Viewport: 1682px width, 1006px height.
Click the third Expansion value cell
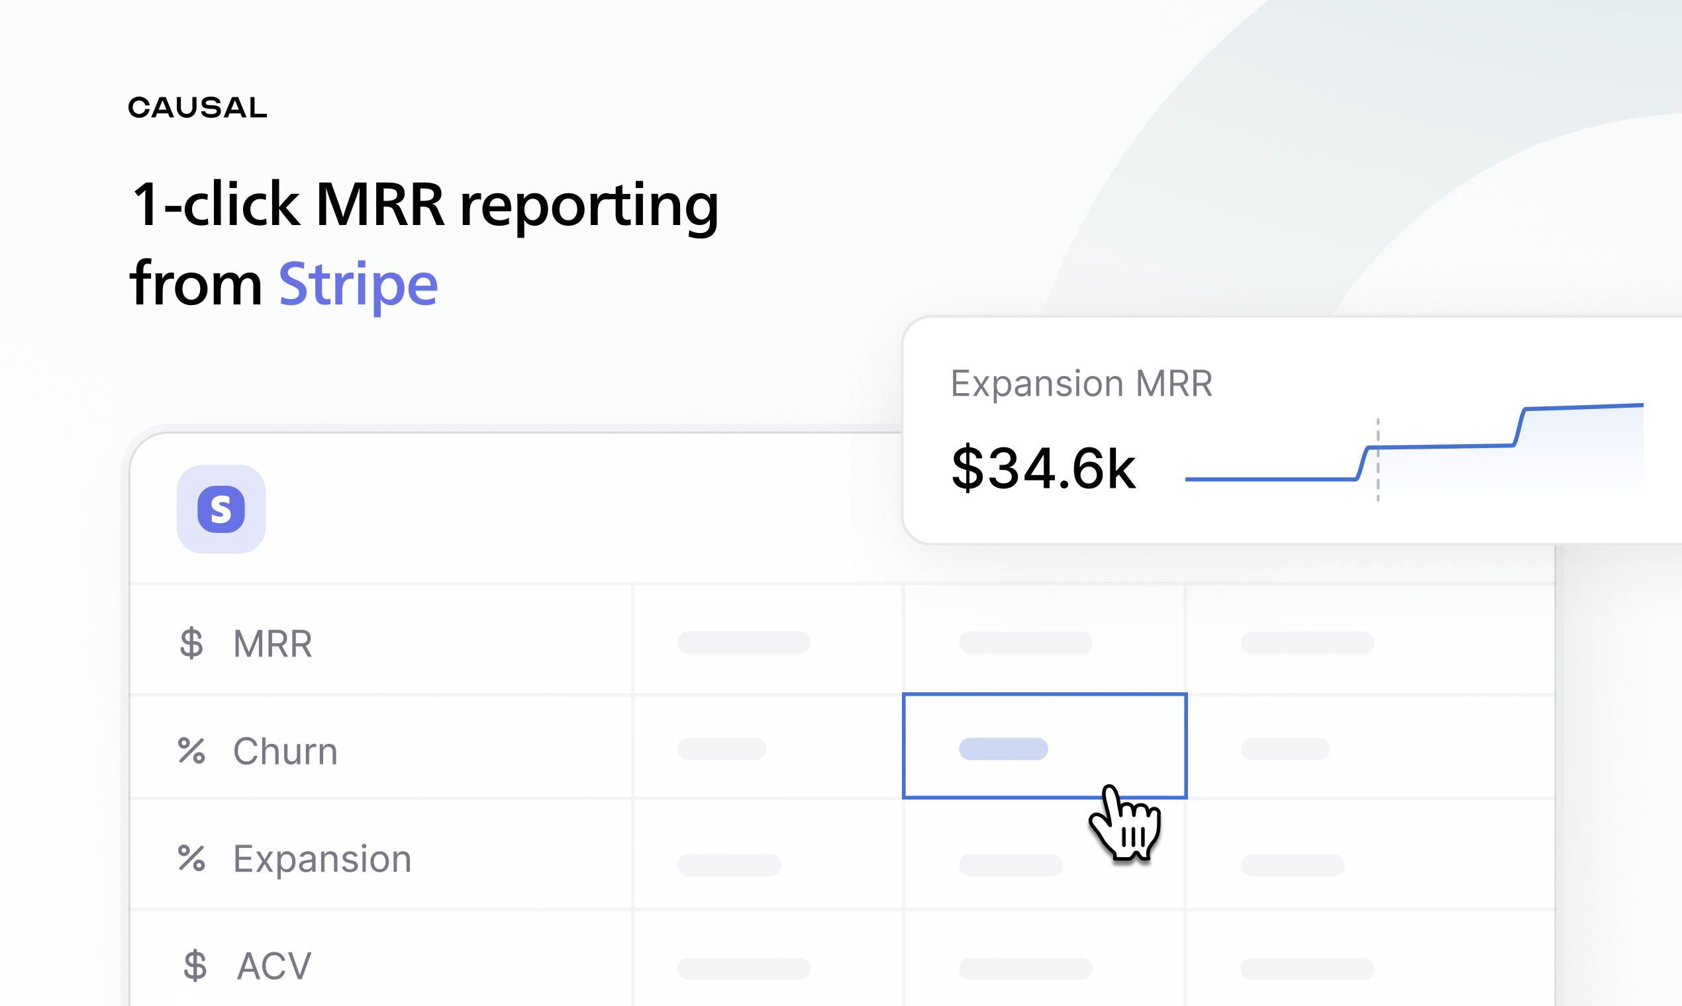(x=1292, y=865)
